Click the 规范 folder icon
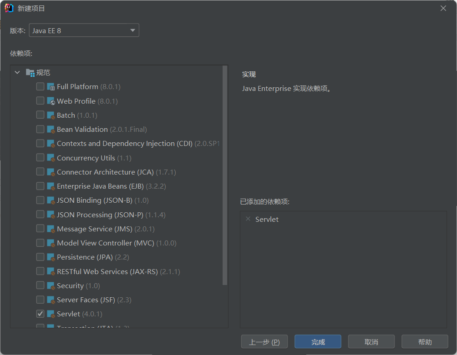 pos(30,73)
